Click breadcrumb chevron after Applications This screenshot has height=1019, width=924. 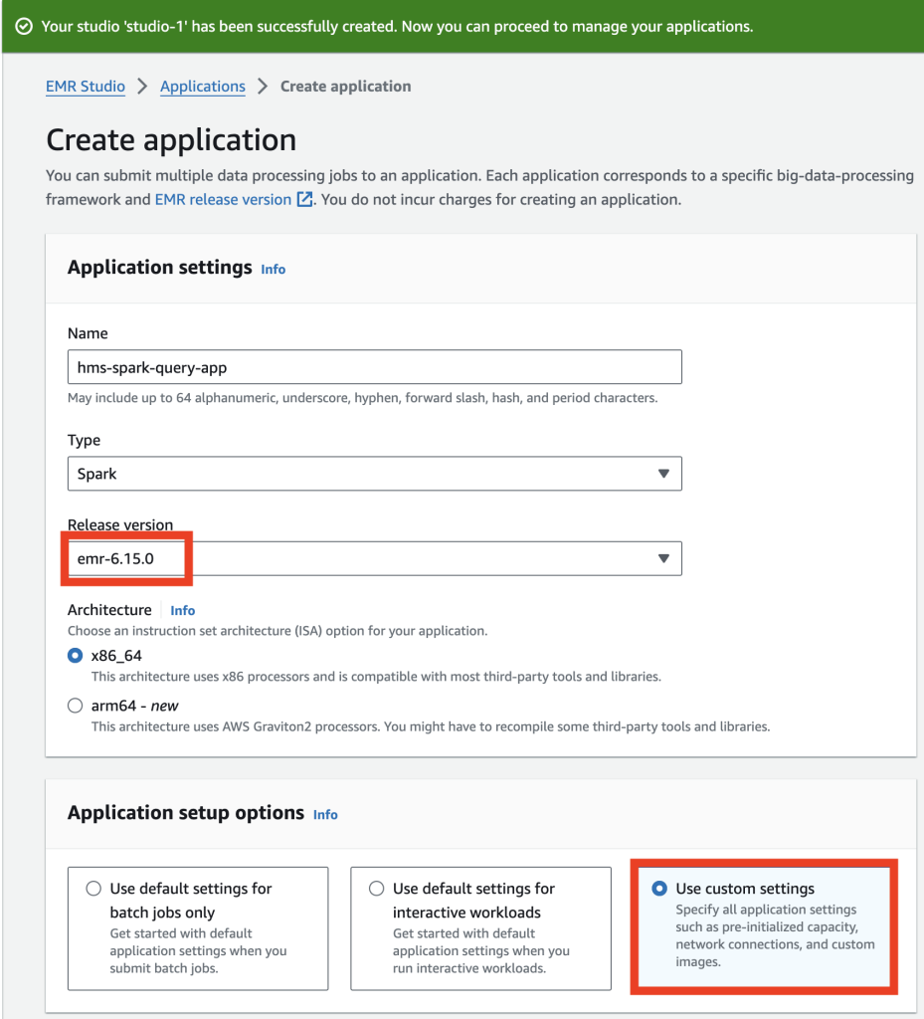click(263, 87)
